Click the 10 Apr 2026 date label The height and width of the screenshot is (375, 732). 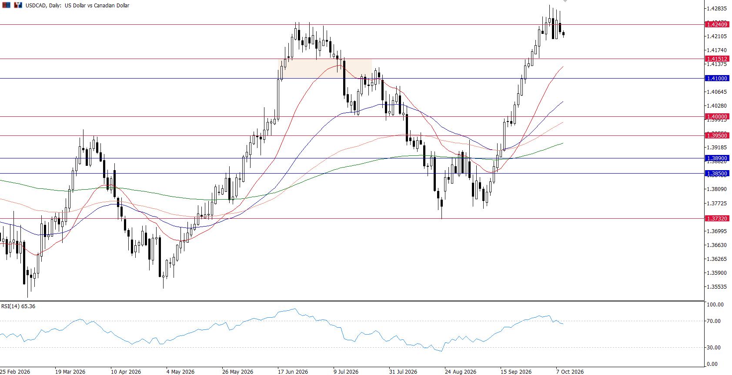(x=126, y=372)
